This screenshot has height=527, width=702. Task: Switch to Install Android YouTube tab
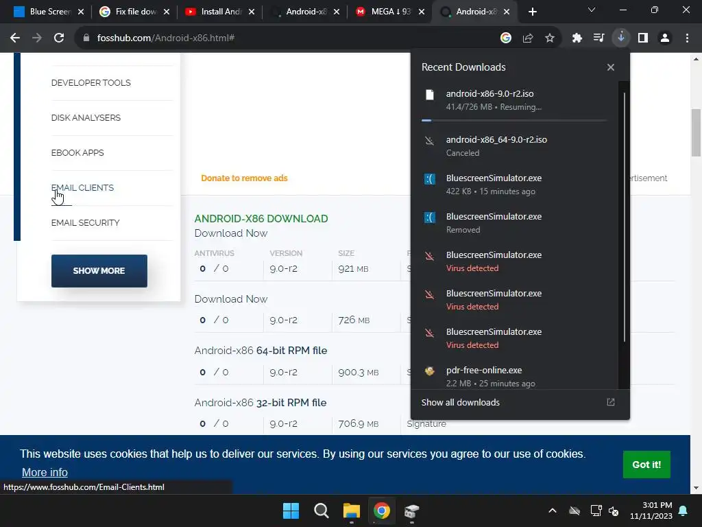tap(215, 12)
